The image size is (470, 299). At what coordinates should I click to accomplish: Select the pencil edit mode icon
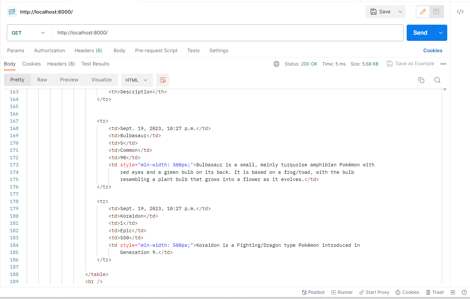[423, 12]
